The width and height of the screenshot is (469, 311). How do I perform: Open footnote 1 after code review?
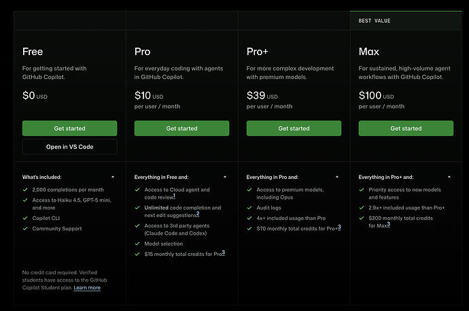coord(175,196)
